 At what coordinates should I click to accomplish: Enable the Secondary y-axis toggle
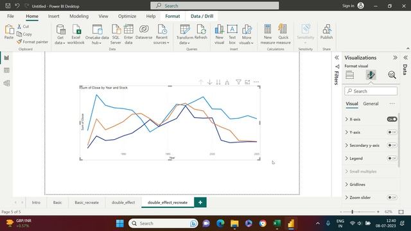pyautogui.click(x=392, y=145)
